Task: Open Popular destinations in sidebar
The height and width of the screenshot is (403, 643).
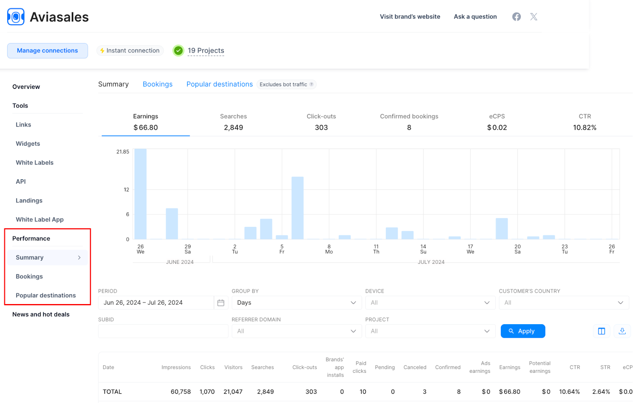Action: click(x=46, y=295)
